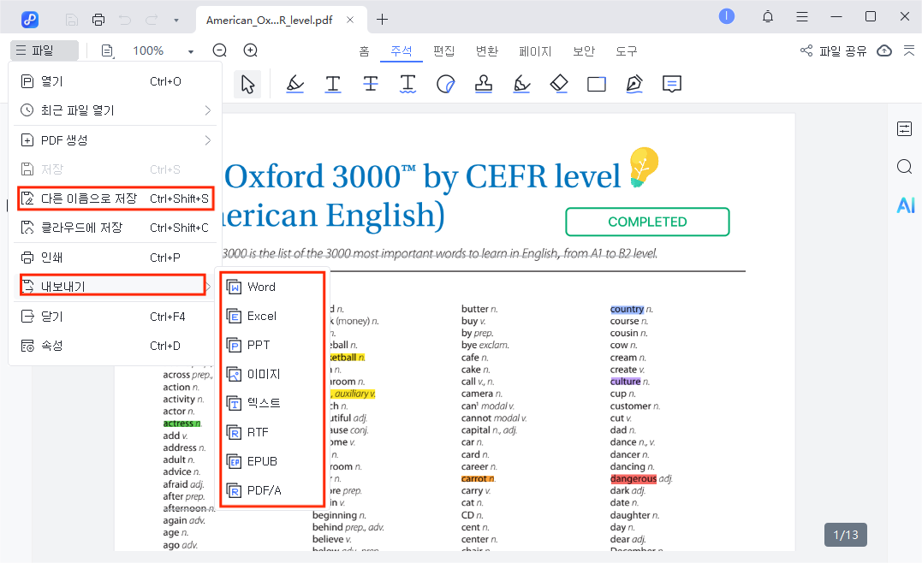This screenshot has height=563, width=922.
Task: Open a new tab with plus button
Action: click(x=382, y=19)
